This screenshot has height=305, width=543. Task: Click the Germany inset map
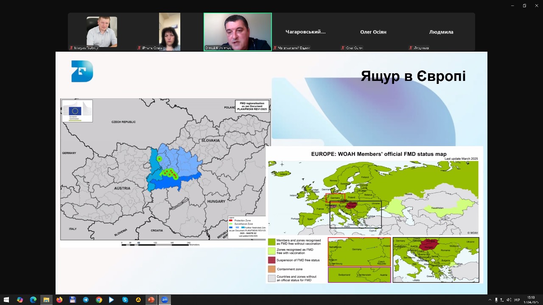pyautogui.click(x=359, y=252)
